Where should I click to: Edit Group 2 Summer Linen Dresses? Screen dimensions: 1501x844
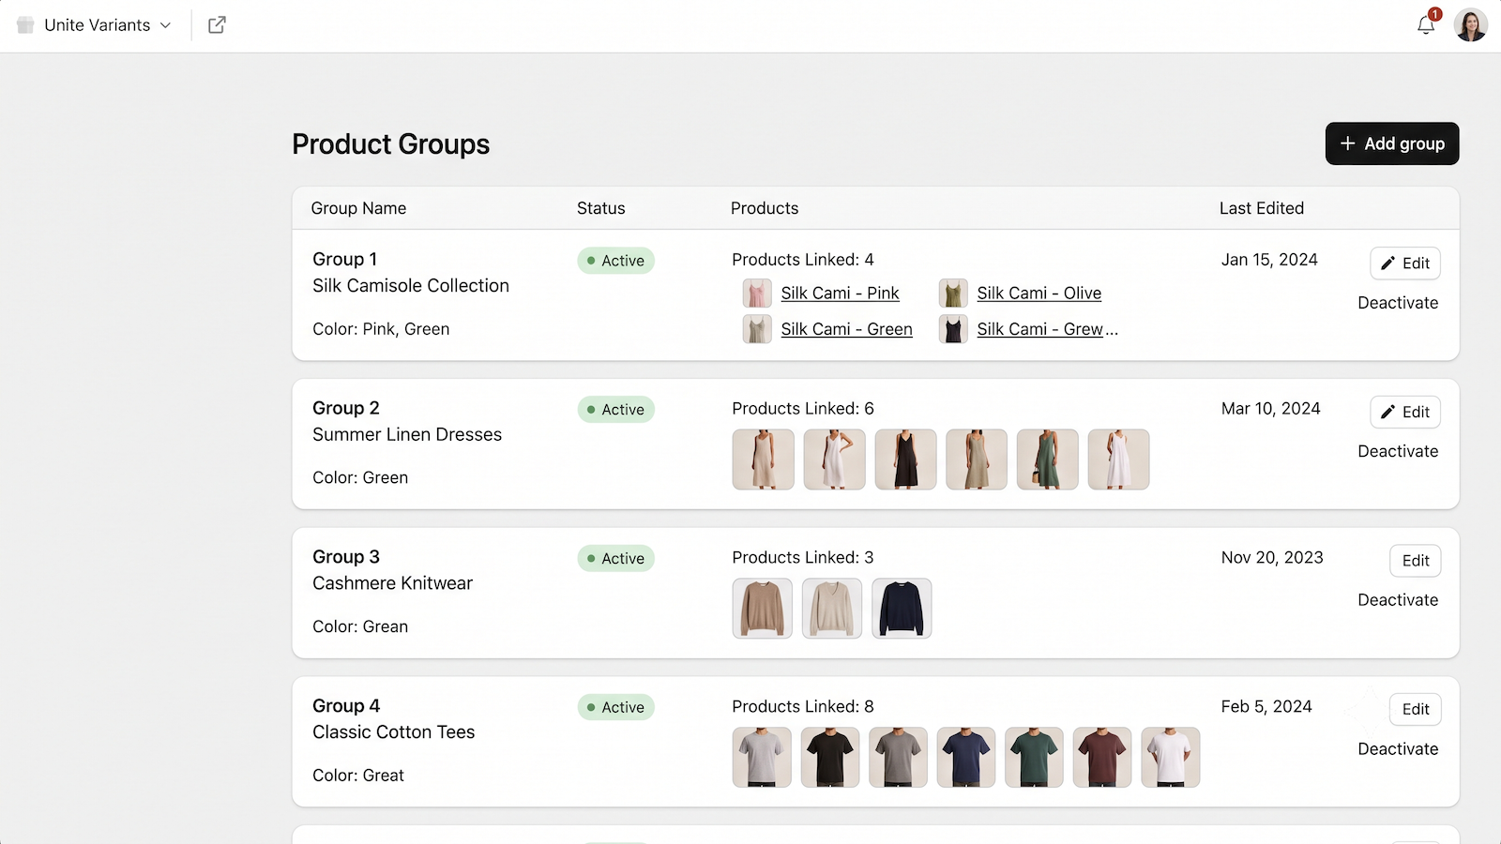tap(1405, 413)
